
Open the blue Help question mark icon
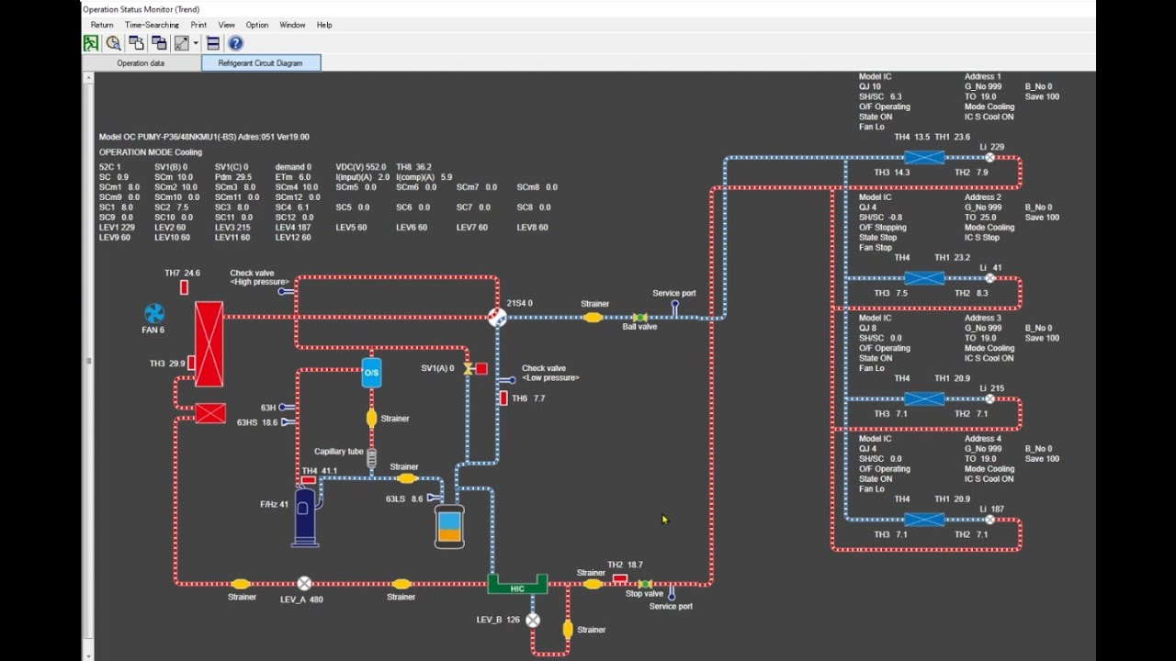coord(235,43)
